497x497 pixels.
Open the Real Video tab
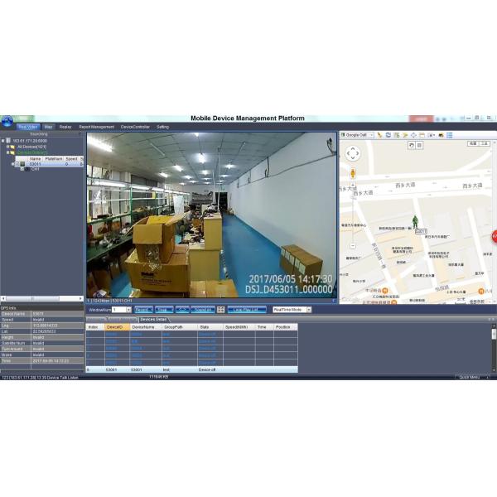(x=28, y=127)
